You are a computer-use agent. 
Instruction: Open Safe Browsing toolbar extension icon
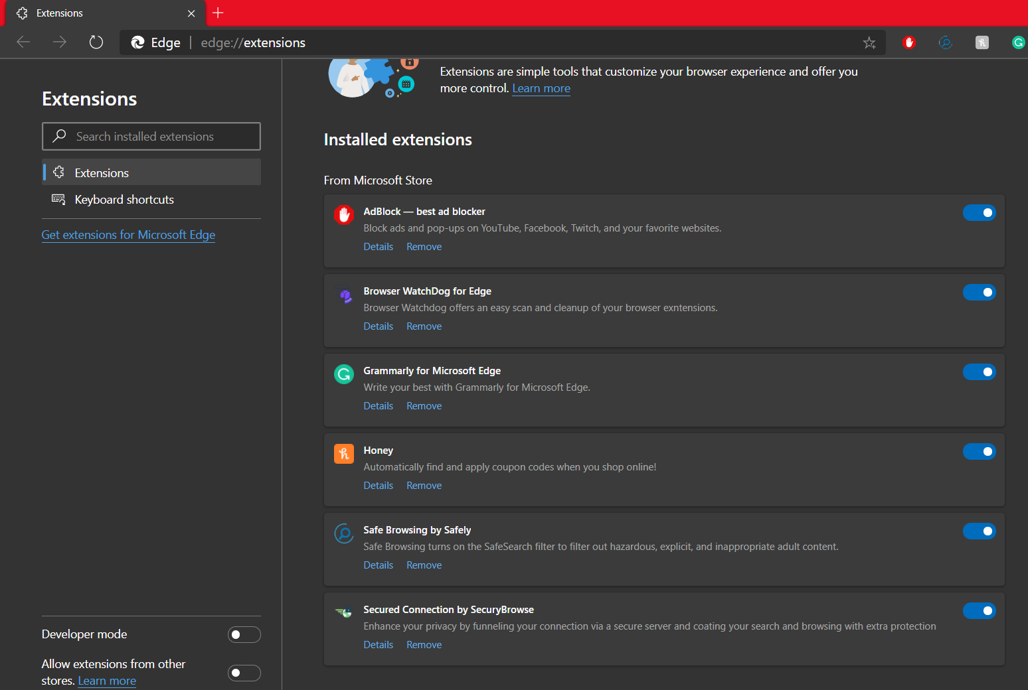coord(946,42)
